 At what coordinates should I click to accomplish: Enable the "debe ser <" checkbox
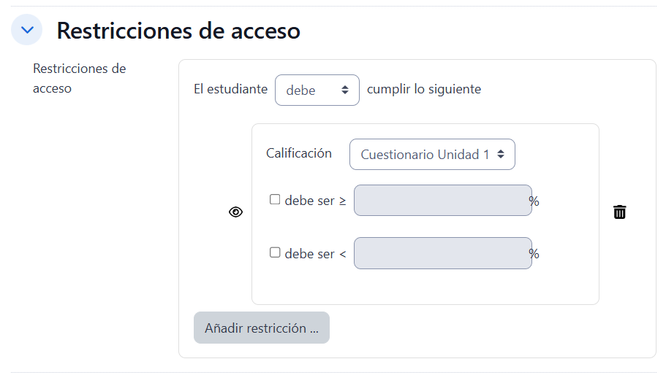275,252
